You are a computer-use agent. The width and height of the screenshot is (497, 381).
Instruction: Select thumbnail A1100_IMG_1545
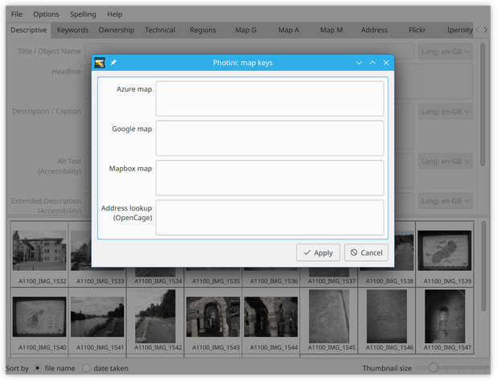point(329,320)
